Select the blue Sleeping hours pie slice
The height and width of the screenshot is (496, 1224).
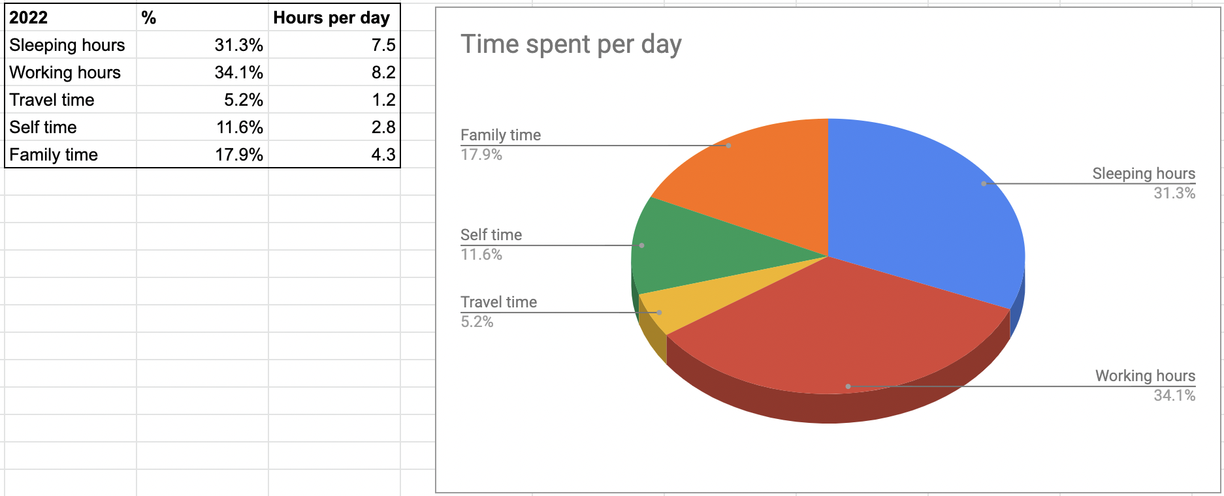927,202
